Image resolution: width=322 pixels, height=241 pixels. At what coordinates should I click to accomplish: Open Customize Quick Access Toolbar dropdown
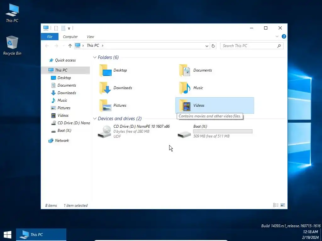69,29
